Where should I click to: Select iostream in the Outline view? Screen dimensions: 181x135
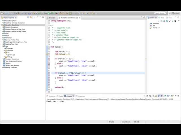tap(156, 24)
